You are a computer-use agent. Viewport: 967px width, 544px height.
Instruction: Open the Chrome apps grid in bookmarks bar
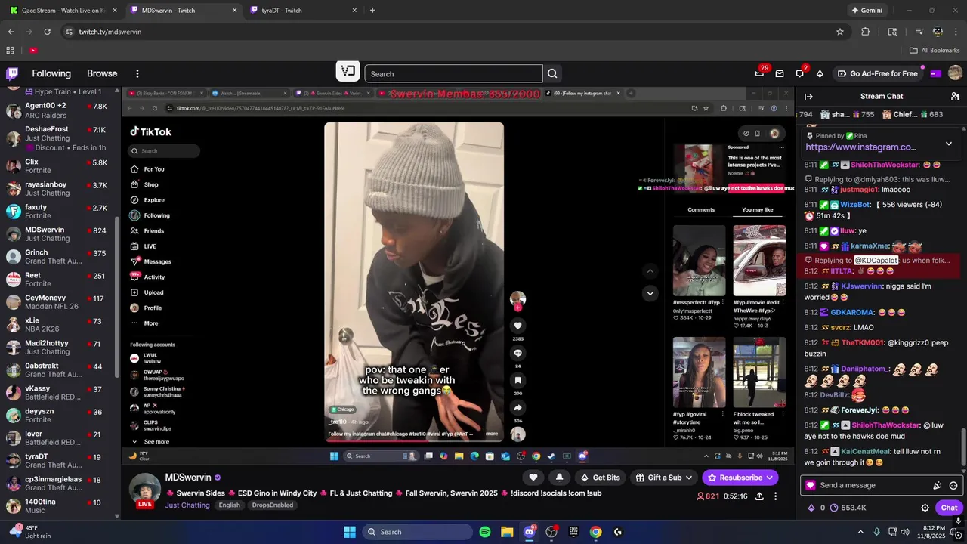coord(10,50)
